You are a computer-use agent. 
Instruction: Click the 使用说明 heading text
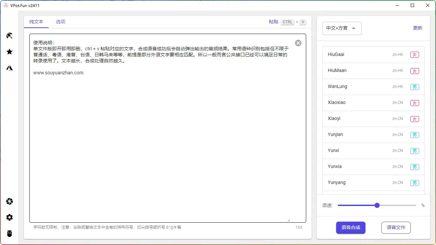click(x=44, y=43)
